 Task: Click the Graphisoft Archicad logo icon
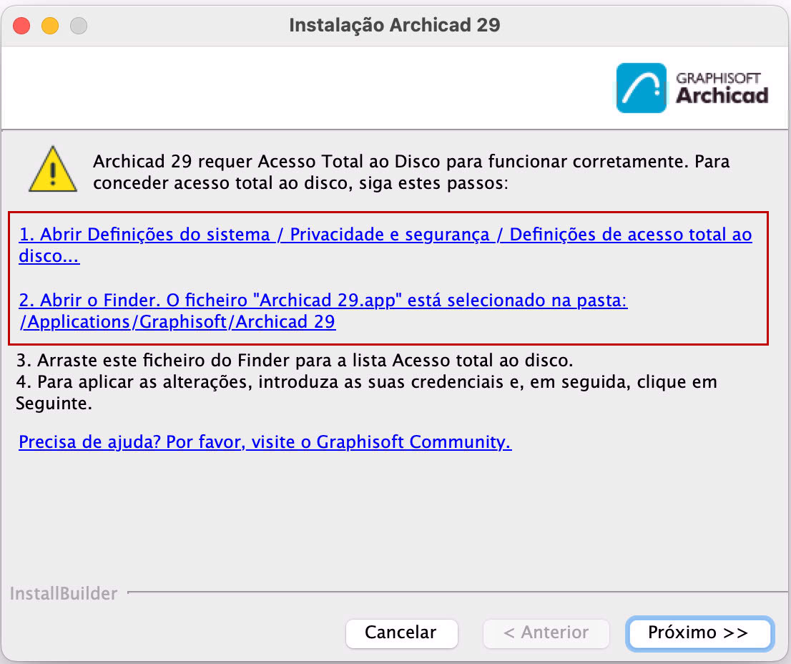[x=642, y=88]
